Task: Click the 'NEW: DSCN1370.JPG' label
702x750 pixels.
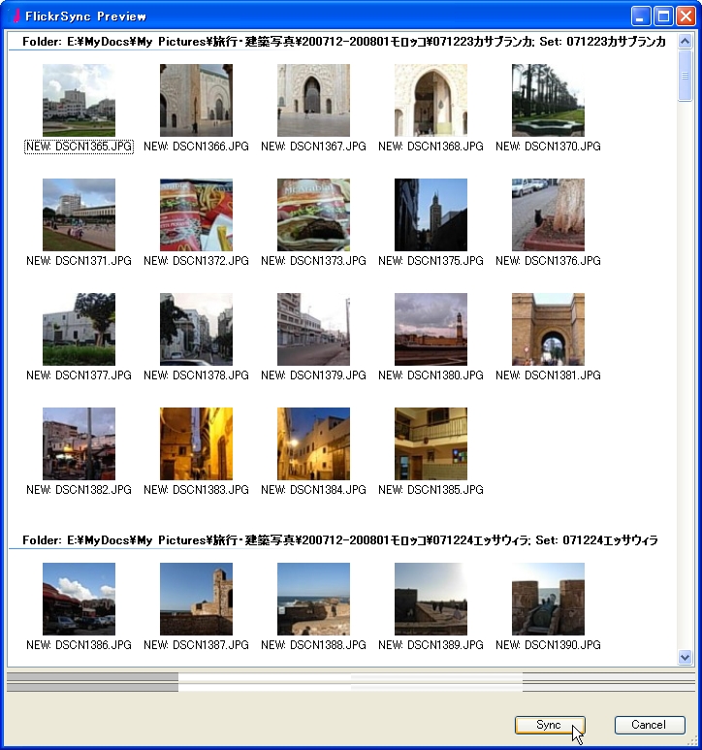Action: [548, 147]
